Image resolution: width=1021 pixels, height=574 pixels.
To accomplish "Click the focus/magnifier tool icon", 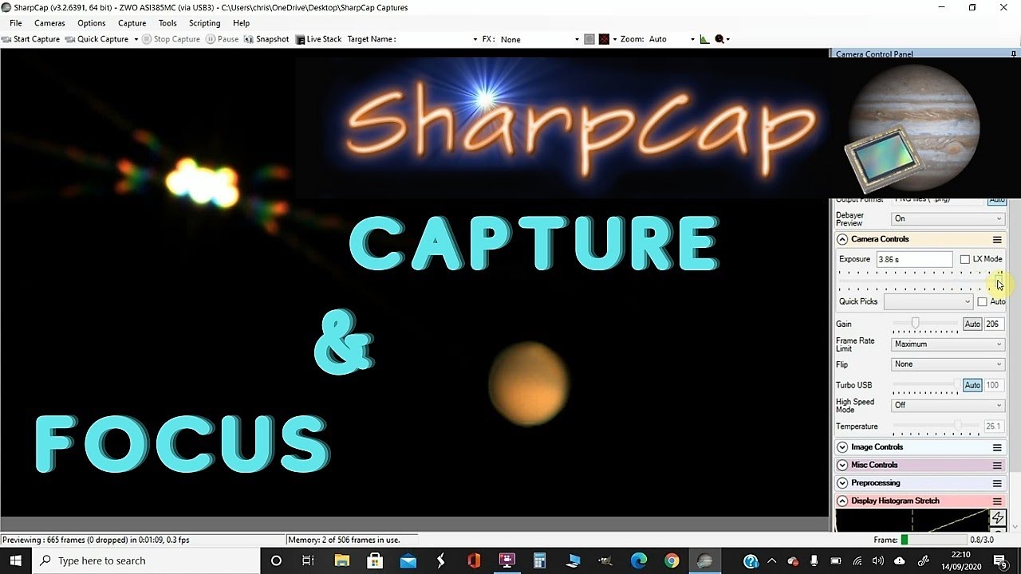I will click(x=719, y=39).
